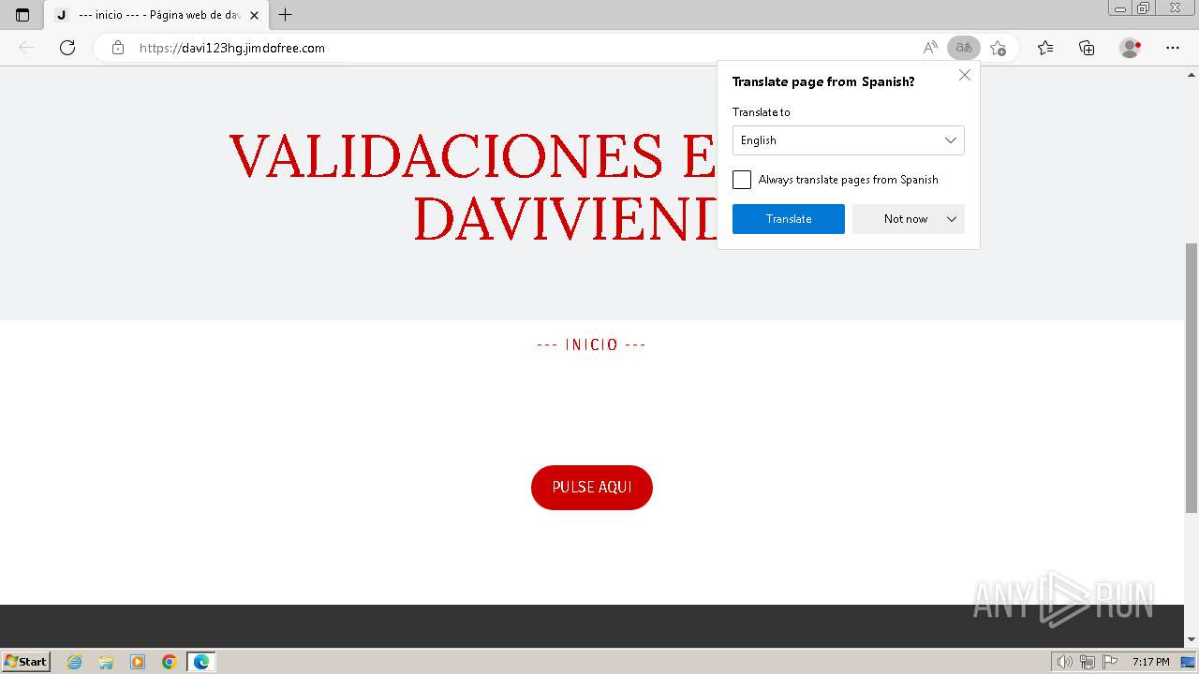This screenshot has height=674, width=1199.
Task: Toggle the translate icon in address bar
Action: (x=963, y=48)
